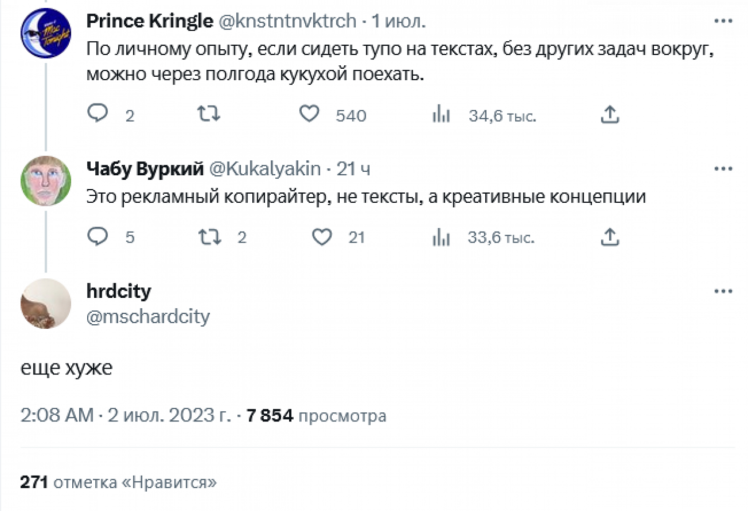Reply to Чабу Вуркий's tweet
This screenshot has height=511, width=748.
[x=98, y=236]
